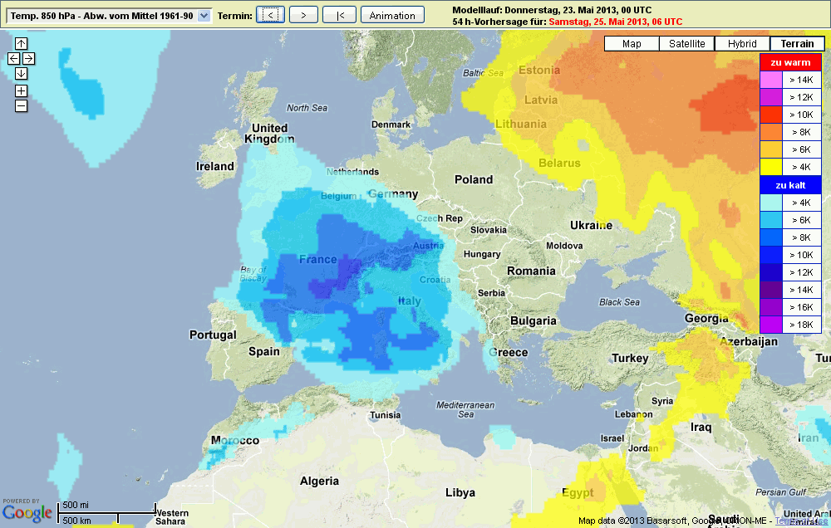The width and height of the screenshot is (831, 528).
Task: Click the Estonia label on the map
Action: pyautogui.click(x=539, y=70)
